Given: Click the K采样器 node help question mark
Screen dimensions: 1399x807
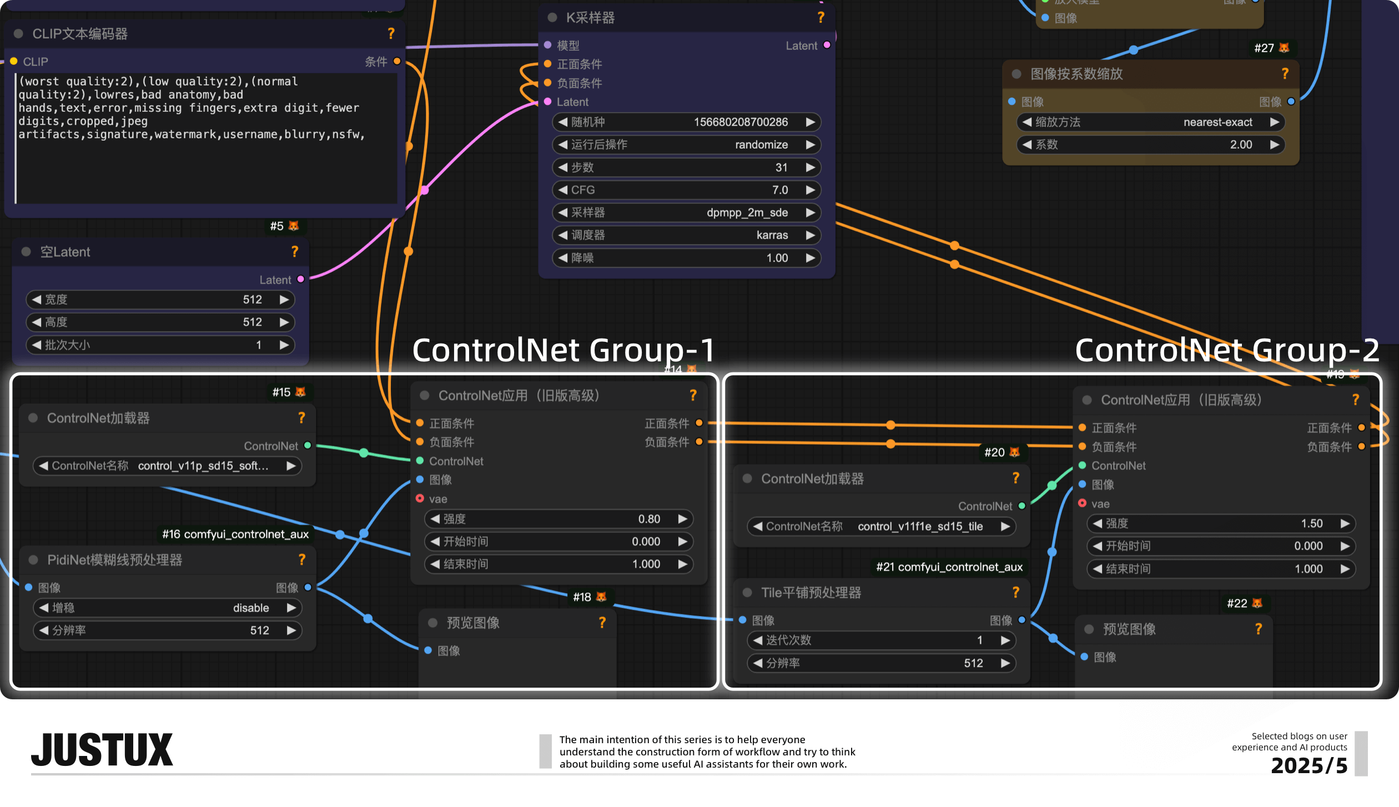Looking at the screenshot, I should [821, 18].
